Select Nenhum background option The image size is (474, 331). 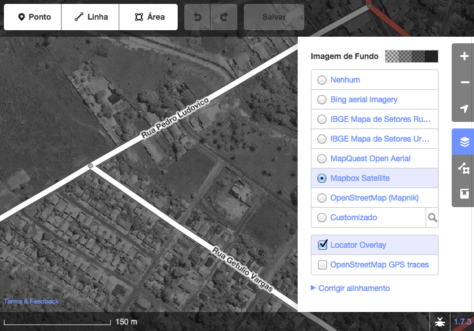(374, 80)
